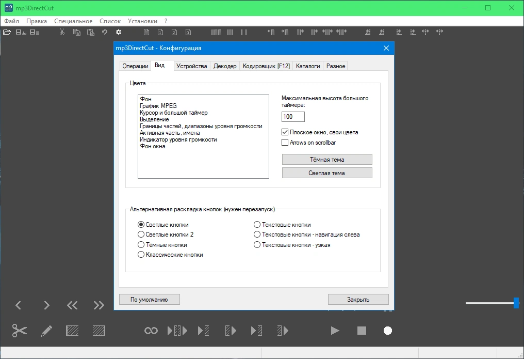Open the Специальное menu
The height and width of the screenshot is (359, 524).
coord(73,21)
